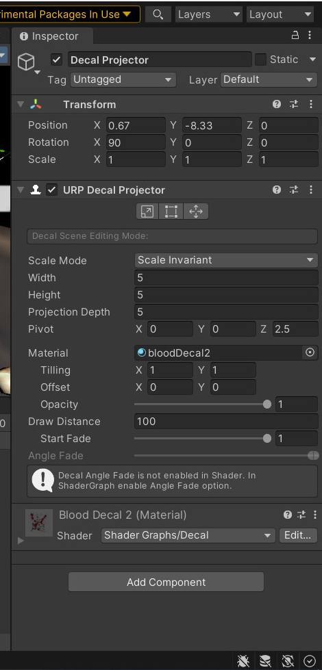Screen dimensions: 322x670
Task: Collapse the Transform component foldout
Action: [x=20, y=104]
